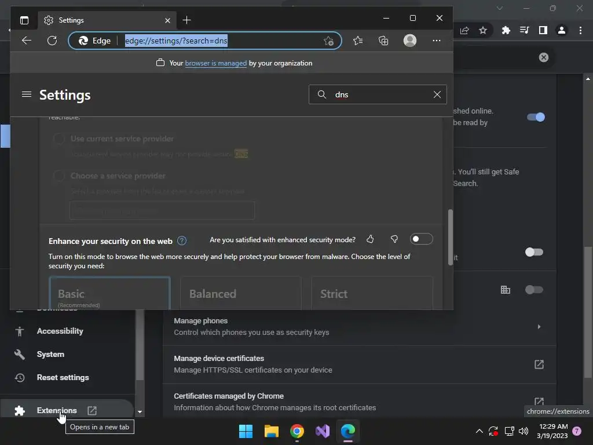Open Google Chrome from taskbar

point(297,431)
